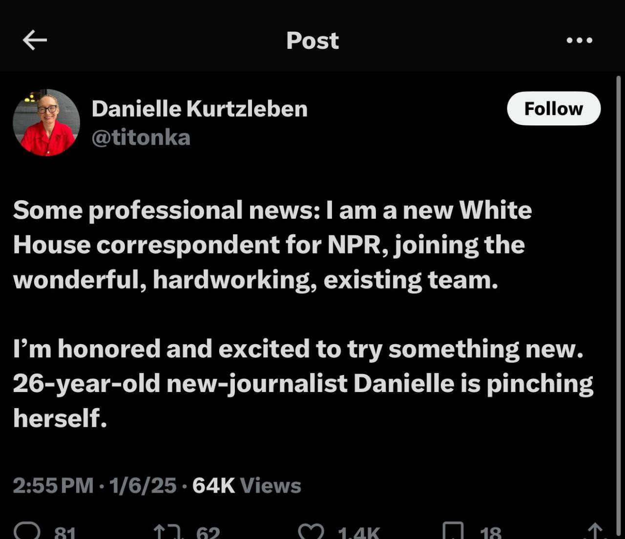Click the 18 bookmarks count
Viewport: 625px width, 539px height.
point(490,532)
